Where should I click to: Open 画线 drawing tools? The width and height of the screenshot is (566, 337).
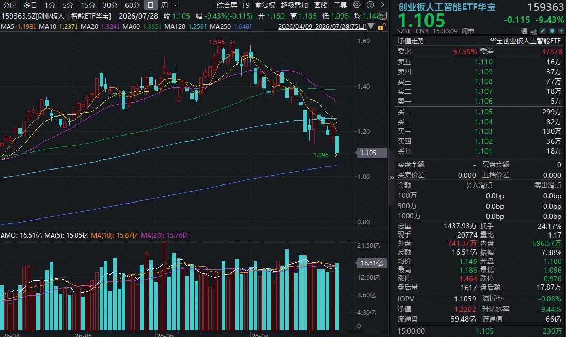click(x=321, y=5)
